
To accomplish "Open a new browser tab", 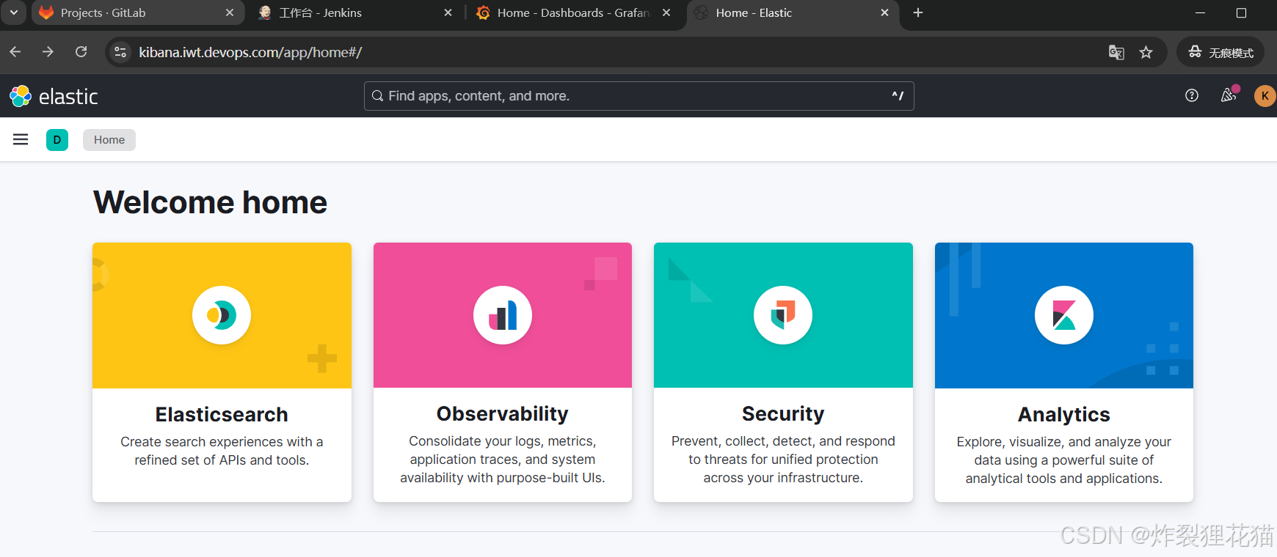I will click(918, 12).
